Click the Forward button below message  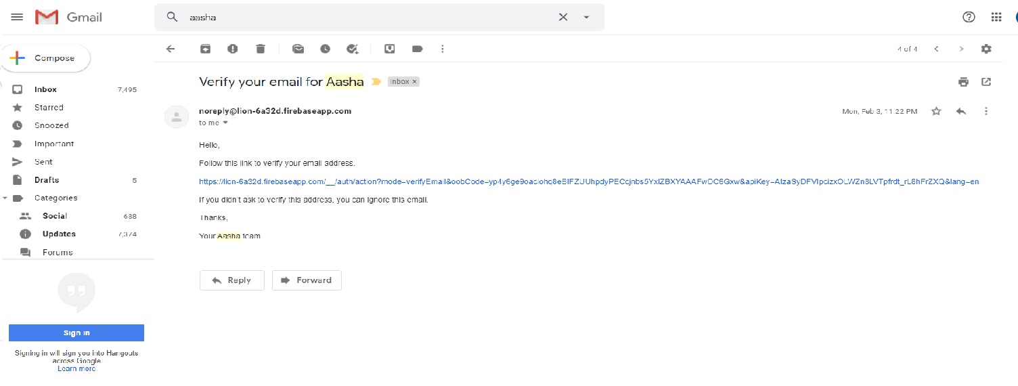click(x=307, y=280)
